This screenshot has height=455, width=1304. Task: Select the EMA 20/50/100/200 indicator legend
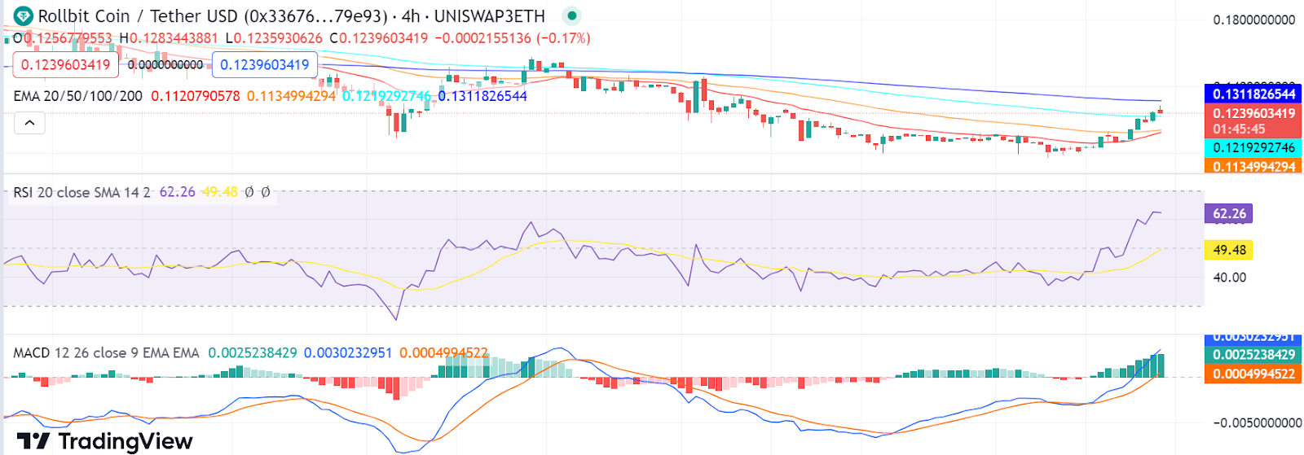[x=78, y=96]
